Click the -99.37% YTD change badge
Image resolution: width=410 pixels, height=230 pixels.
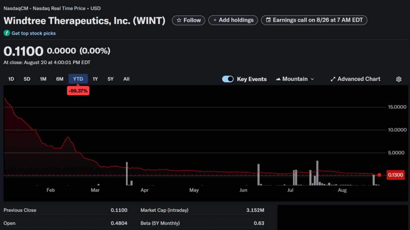[78, 91]
